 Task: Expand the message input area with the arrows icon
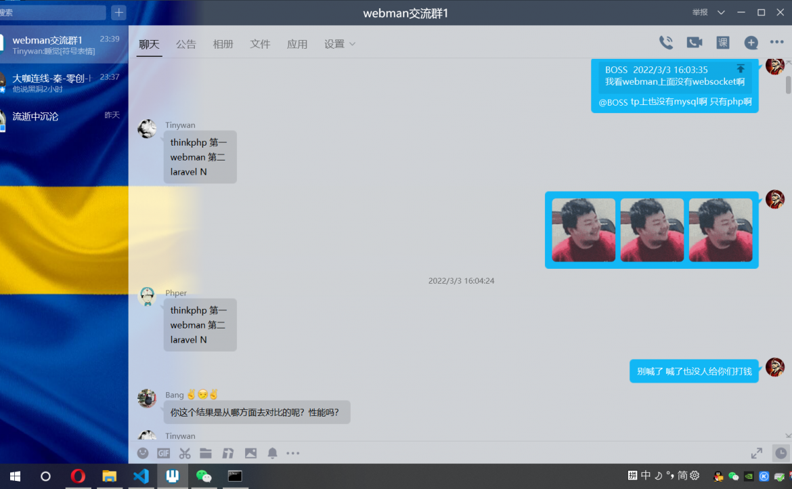756,453
